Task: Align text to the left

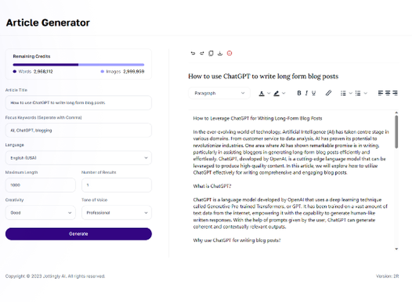Action: (x=380, y=93)
